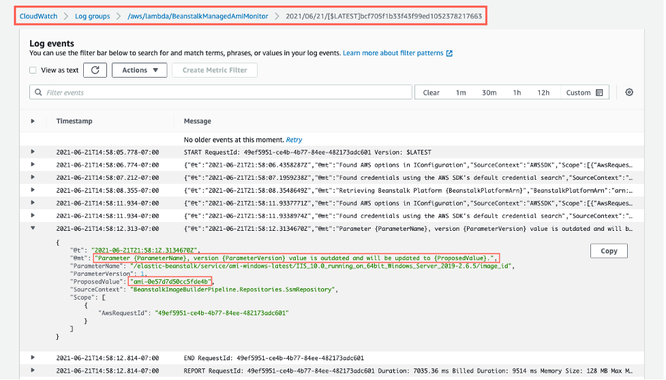Click the Create Metric Filter button

coord(215,70)
